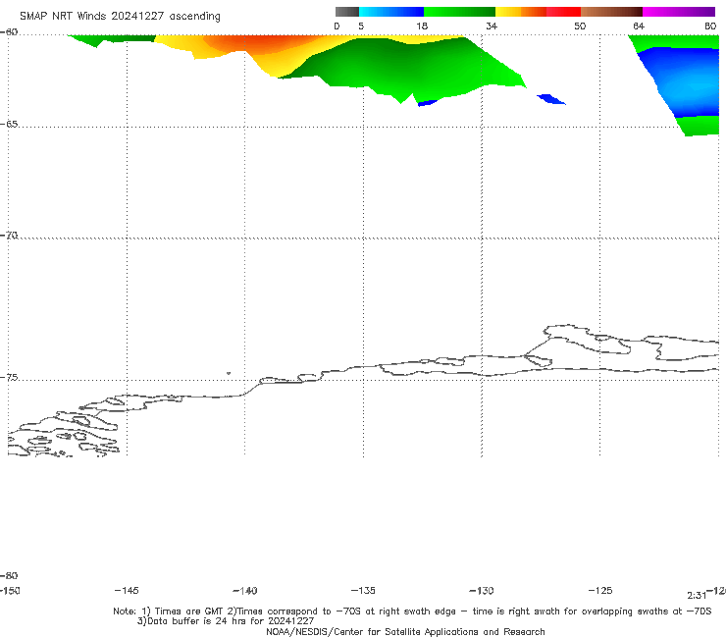Click the brown segment of the color bar
Screen dimensions: 726x638
coord(611,12)
